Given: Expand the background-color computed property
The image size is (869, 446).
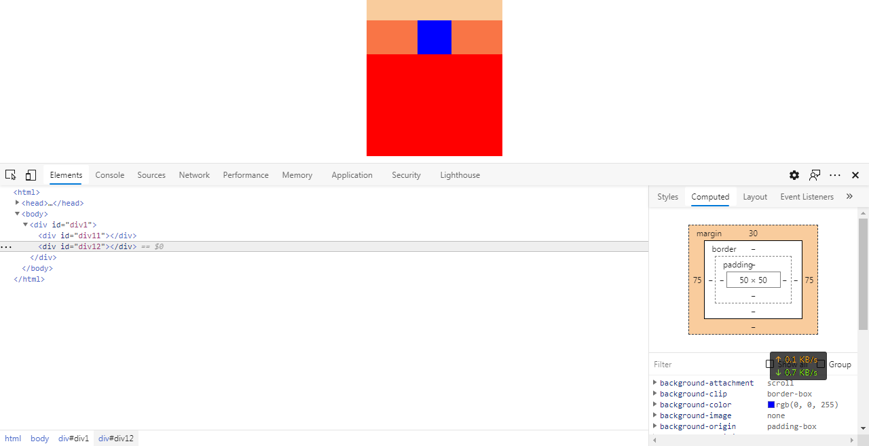Looking at the screenshot, I should 655,405.
